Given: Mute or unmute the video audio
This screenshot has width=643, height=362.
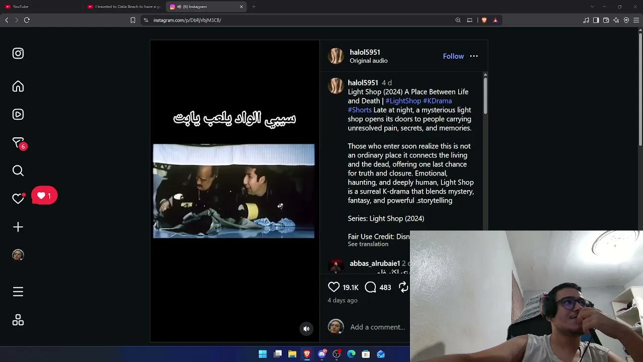Looking at the screenshot, I should tap(306, 329).
